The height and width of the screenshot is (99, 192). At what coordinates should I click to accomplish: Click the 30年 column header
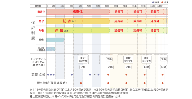pyautogui.click(x=107, y=6)
